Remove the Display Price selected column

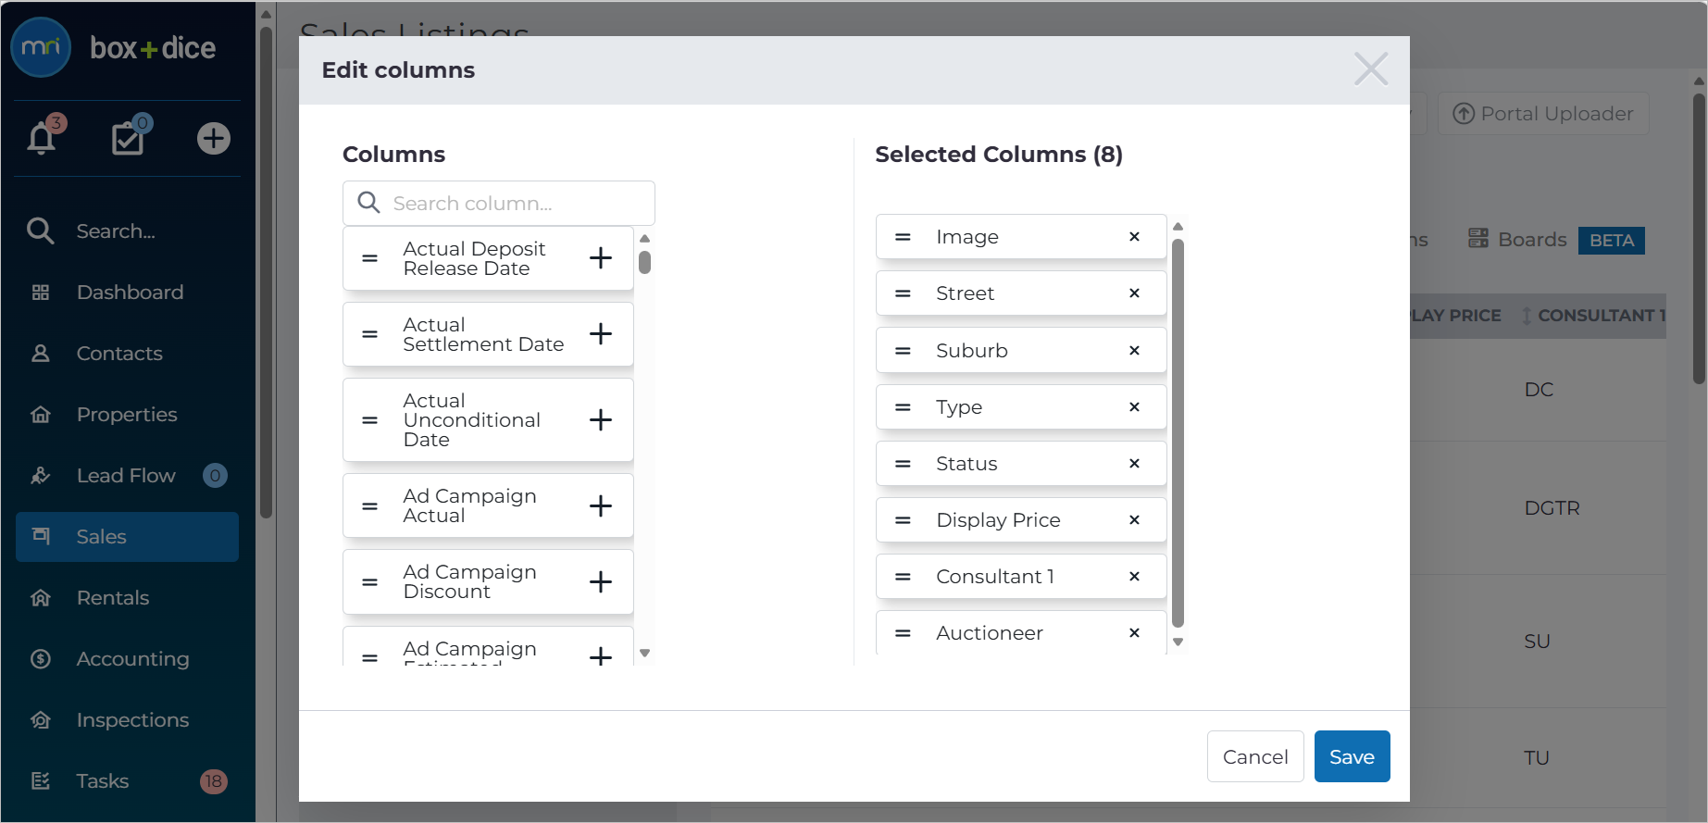click(1134, 520)
